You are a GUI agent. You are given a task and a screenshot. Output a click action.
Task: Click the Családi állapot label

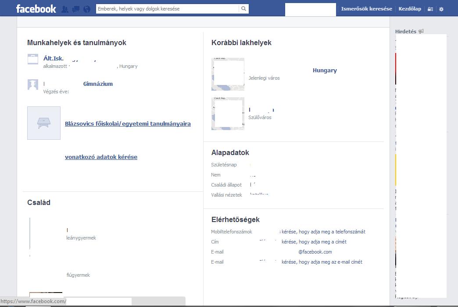pos(226,185)
